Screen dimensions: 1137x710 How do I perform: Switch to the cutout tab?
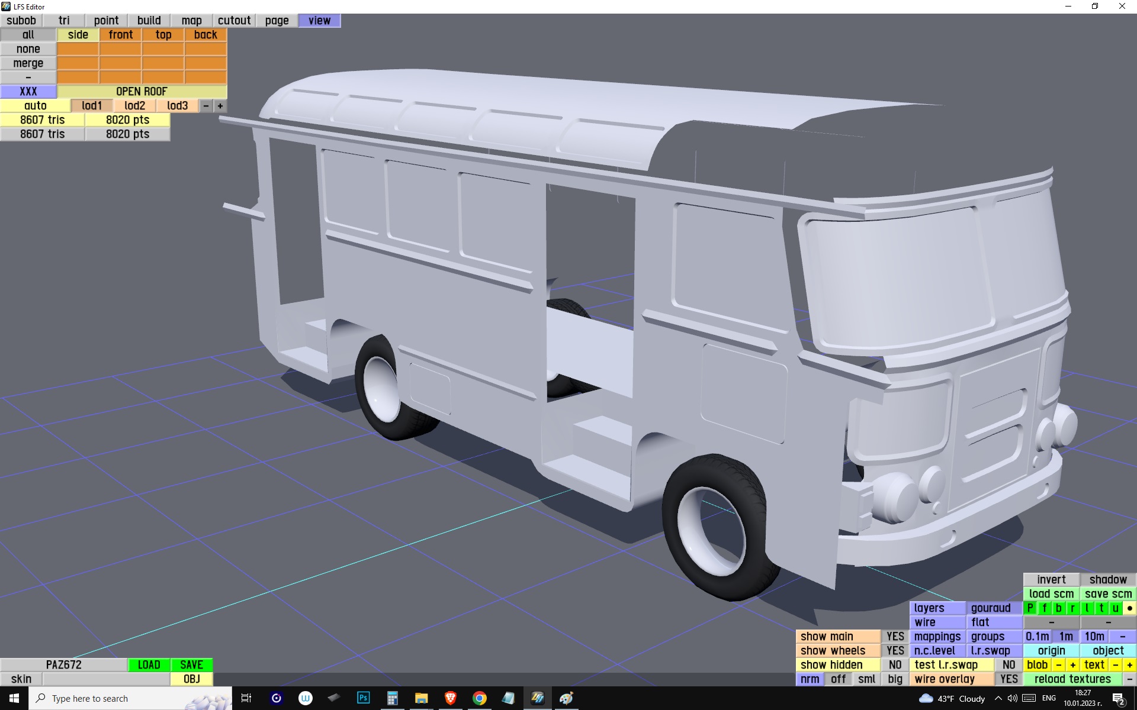pyautogui.click(x=234, y=21)
